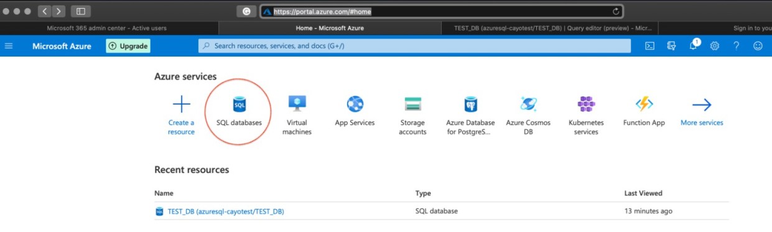The image size is (772, 232).
Task: Open the App Services icon
Action: tap(355, 104)
